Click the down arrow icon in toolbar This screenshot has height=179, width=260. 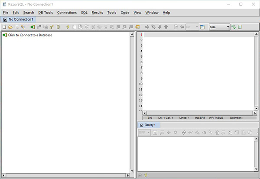160,27
